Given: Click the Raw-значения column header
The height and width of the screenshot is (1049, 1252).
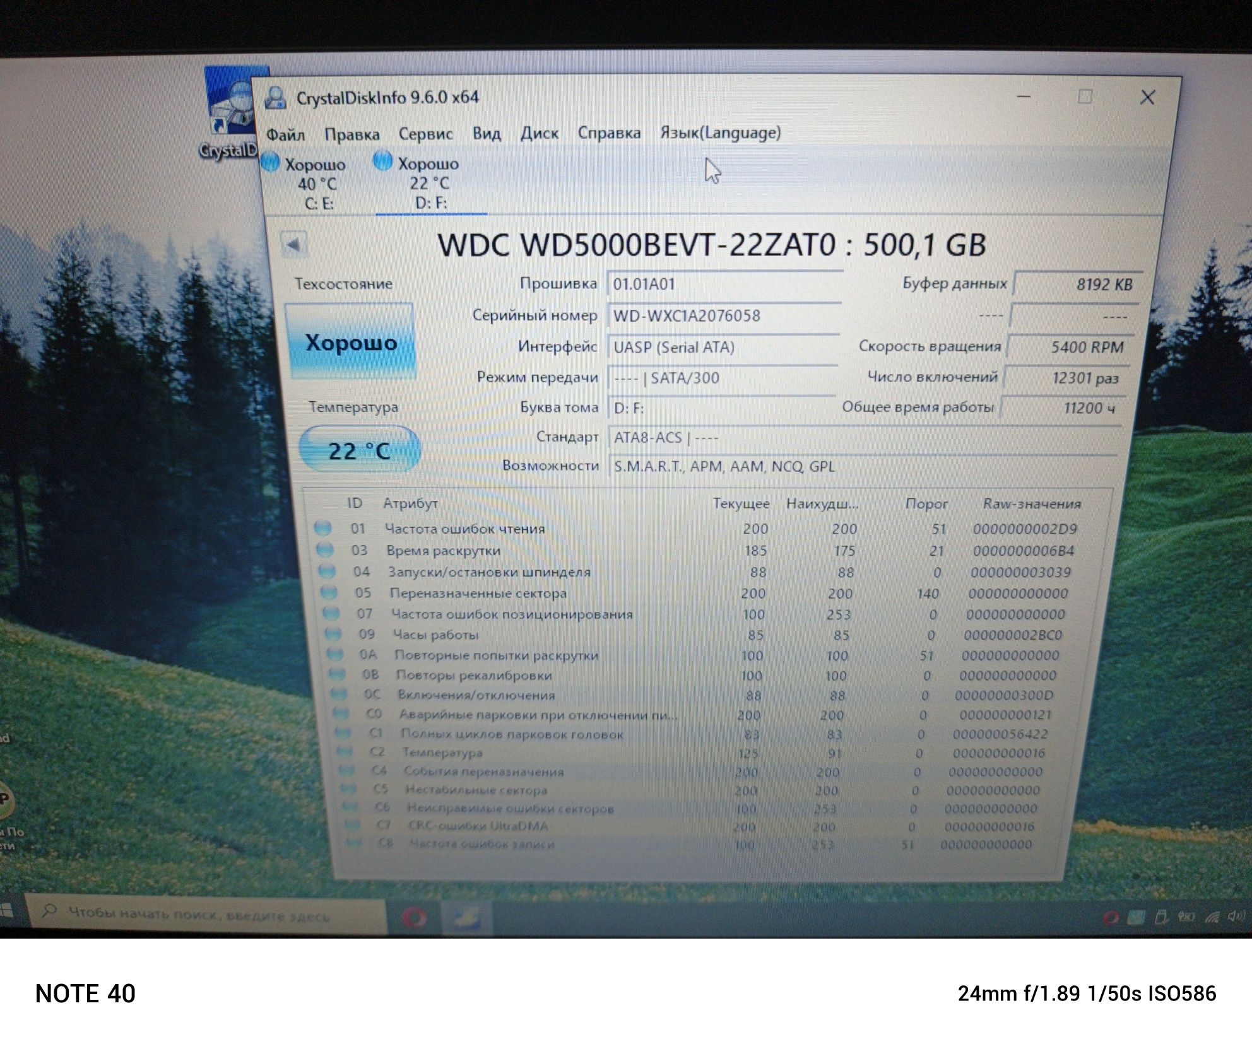Looking at the screenshot, I should point(1032,503).
